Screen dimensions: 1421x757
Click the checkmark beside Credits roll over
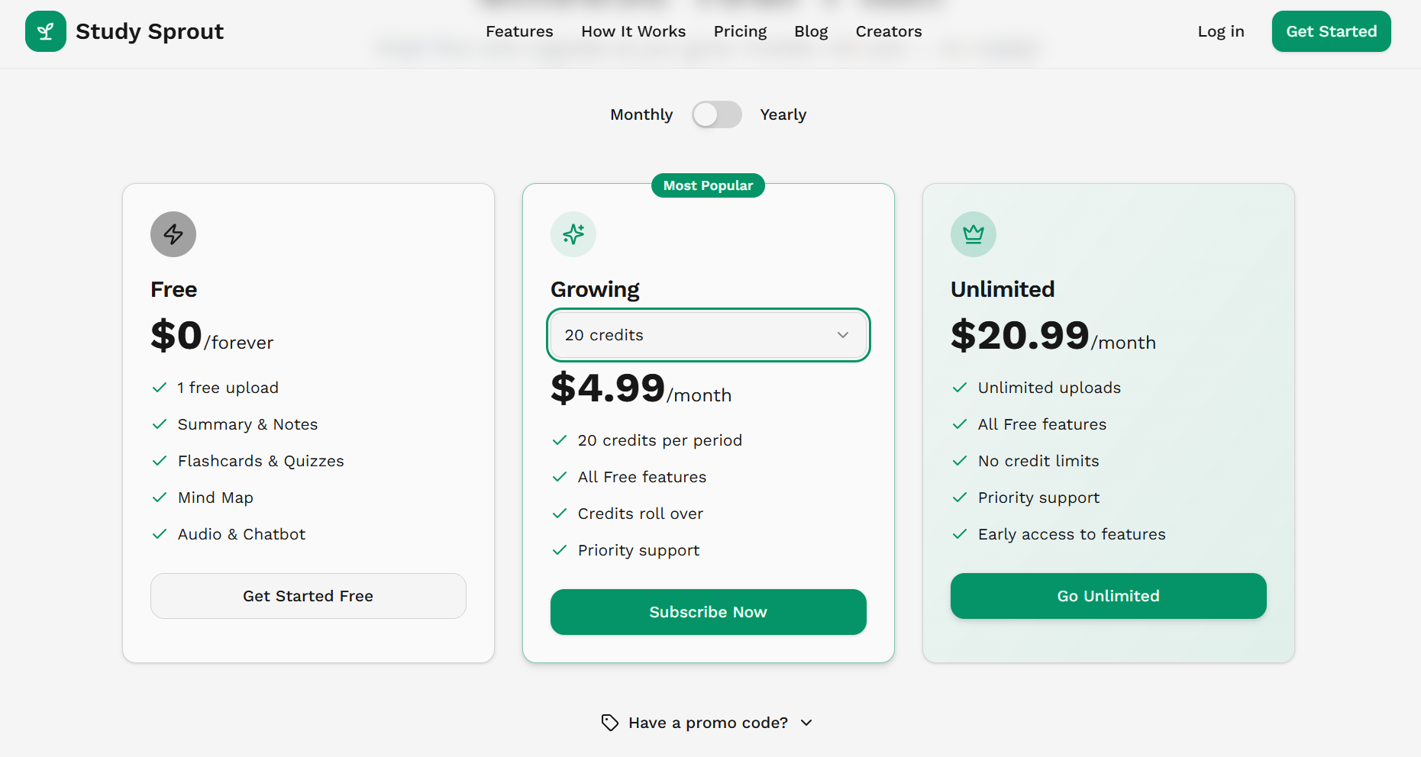click(x=559, y=514)
